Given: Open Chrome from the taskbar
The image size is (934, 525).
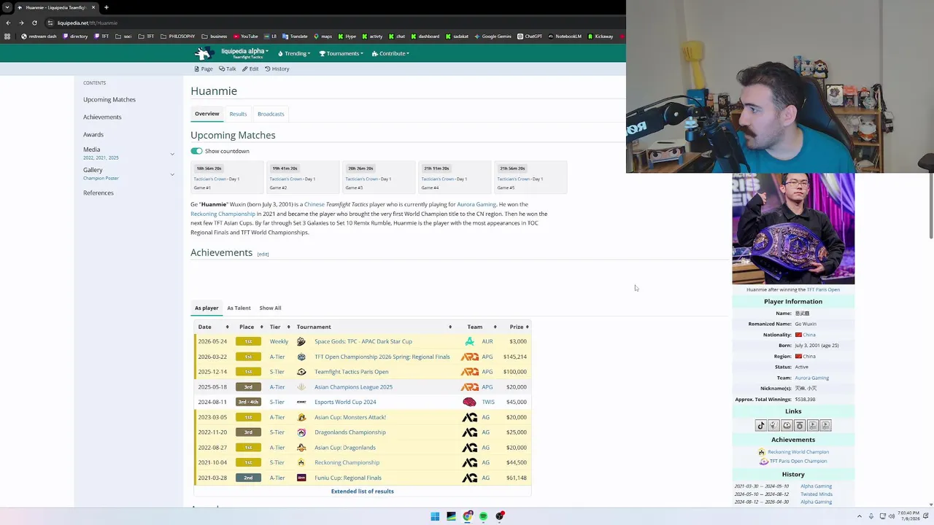Looking at the screenshot, I should [x=468, y=516].
